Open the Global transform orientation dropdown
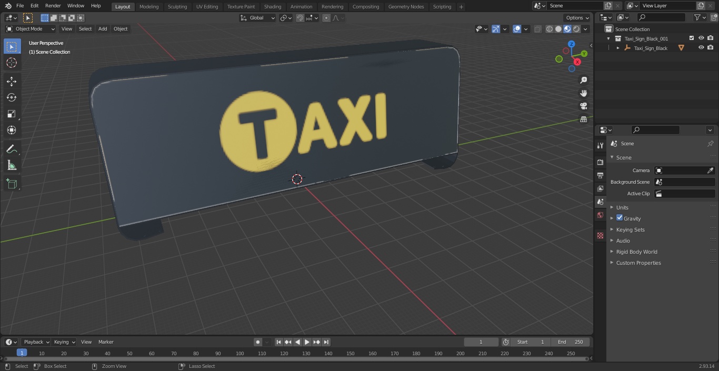Image resolution: width=719 pixels, height=371 pixels. point(257,18)
